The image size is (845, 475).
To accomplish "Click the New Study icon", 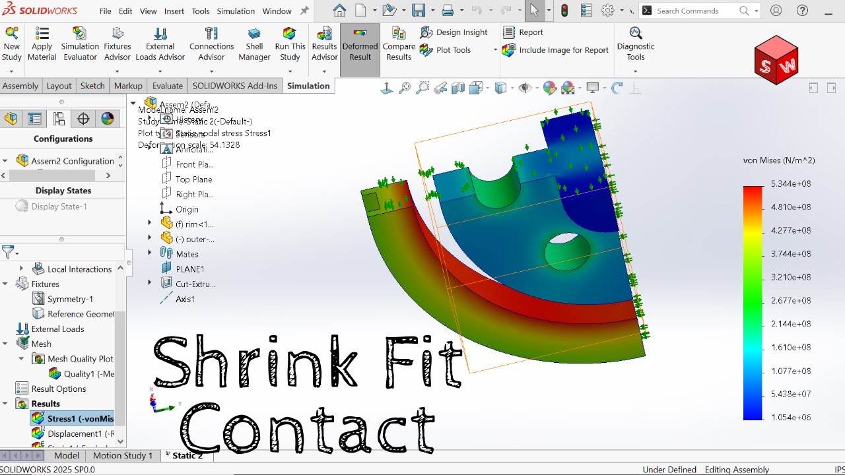I will point(12,44).
